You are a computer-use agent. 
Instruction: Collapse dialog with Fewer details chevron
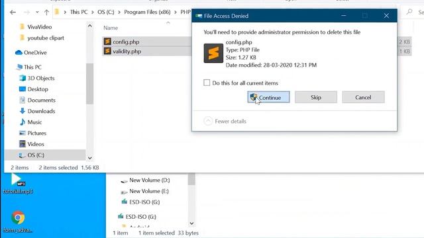208,121
